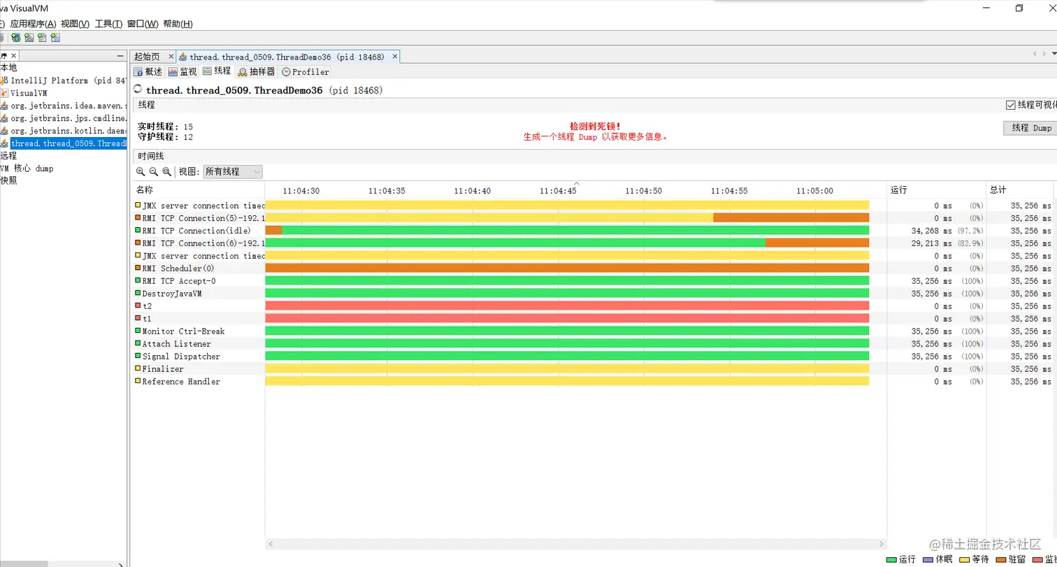Select the 远程 tree node
This screenshot has height=567, width=1057.
tap(8, 156)
